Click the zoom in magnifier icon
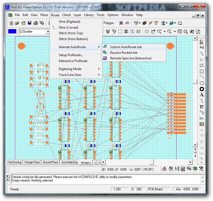Screen dimensions: 213x201 pyautogui.click(x=159, y=32)
